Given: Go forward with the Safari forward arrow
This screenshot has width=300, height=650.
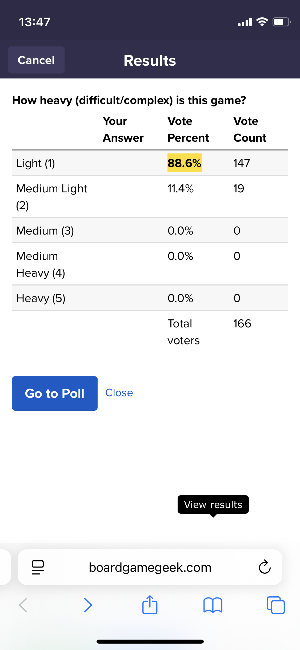Looking at the screenshot, I should 88,605.
